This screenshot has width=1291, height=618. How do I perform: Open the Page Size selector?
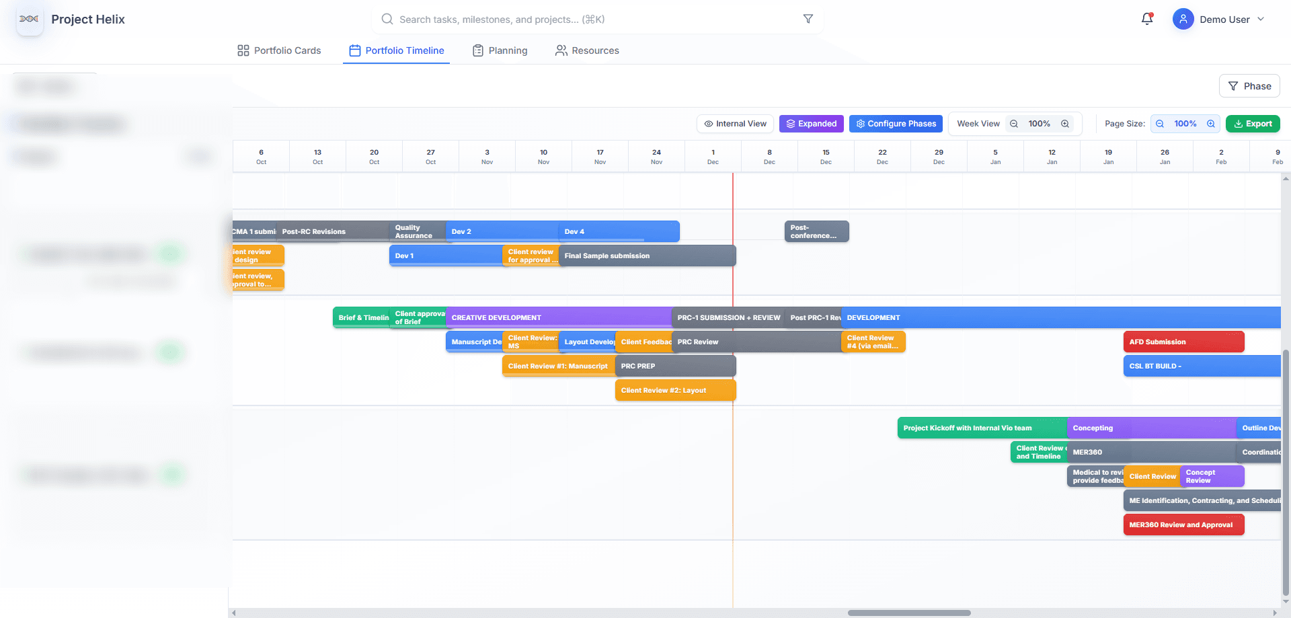point(1185,124)
